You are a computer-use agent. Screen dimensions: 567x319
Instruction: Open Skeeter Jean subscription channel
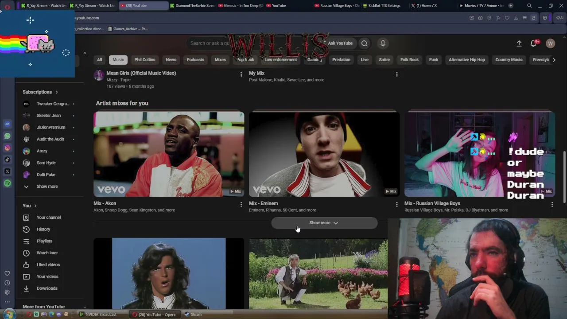click(x=49, y=116)
